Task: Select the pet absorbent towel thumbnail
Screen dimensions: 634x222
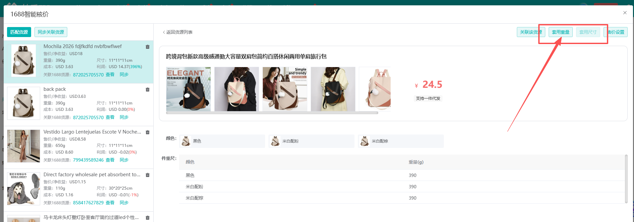Action: (x=23, y=189)
